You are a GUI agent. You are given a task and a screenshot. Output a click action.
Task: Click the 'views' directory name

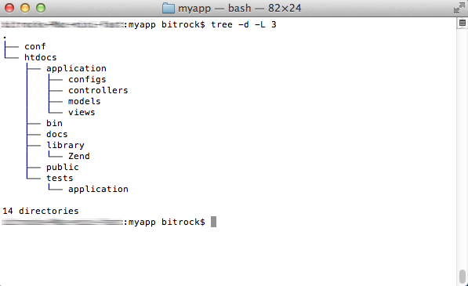tap(82, 112)
